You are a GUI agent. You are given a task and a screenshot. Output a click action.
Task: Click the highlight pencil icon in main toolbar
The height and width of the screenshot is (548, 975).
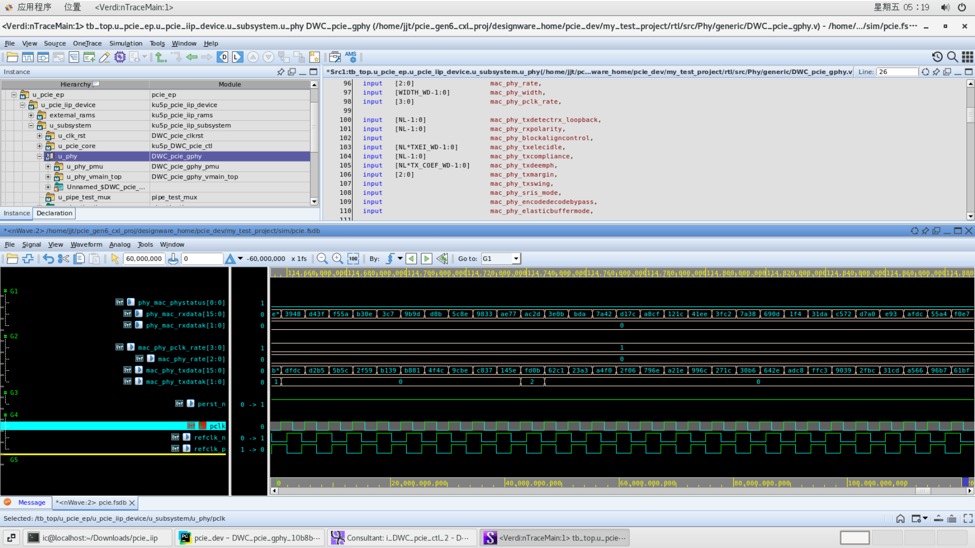pos(105,57)
